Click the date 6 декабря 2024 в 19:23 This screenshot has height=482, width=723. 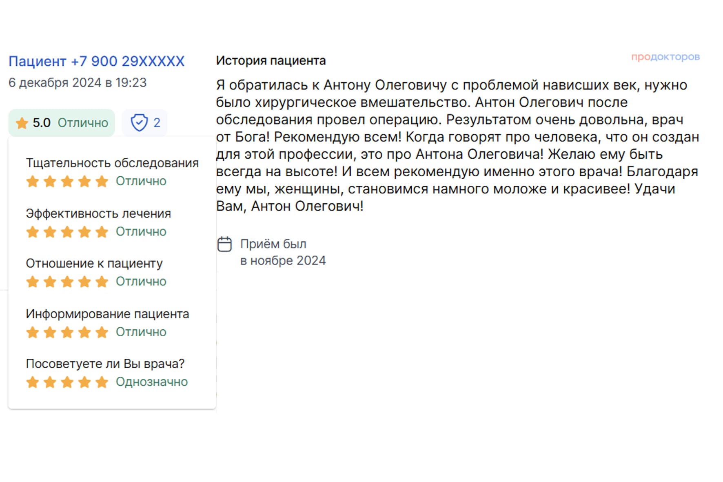point(78,82)
